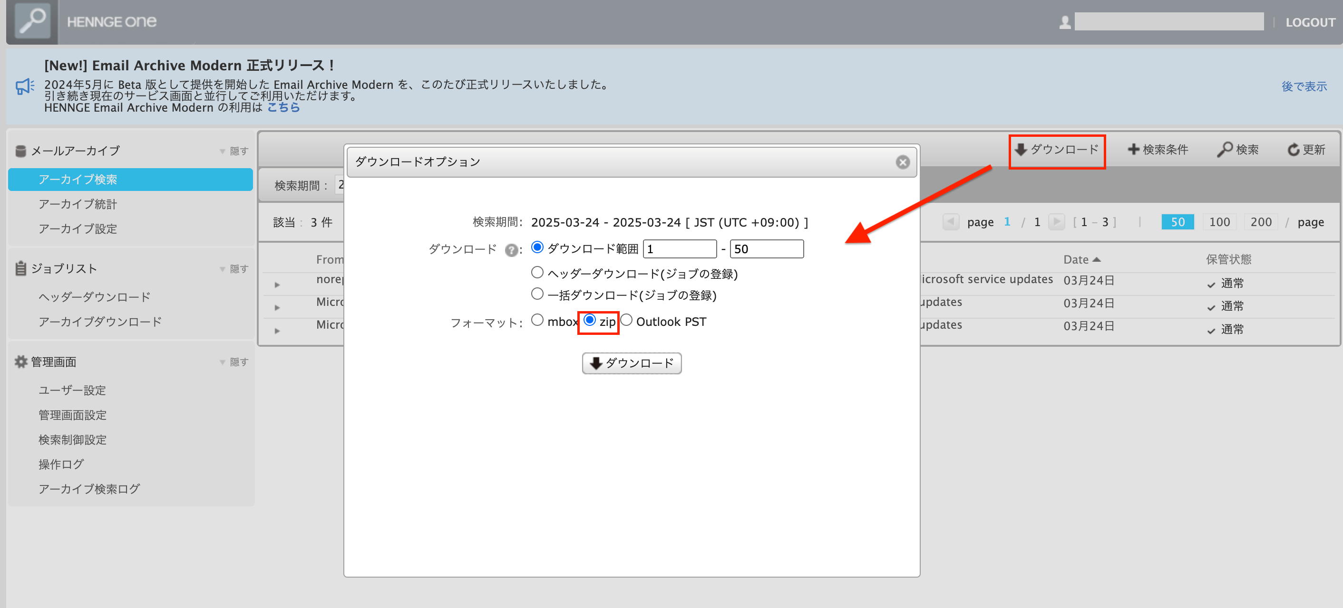
Task: Open アーカイブ検索 menu item
Action: coord(130,180)
